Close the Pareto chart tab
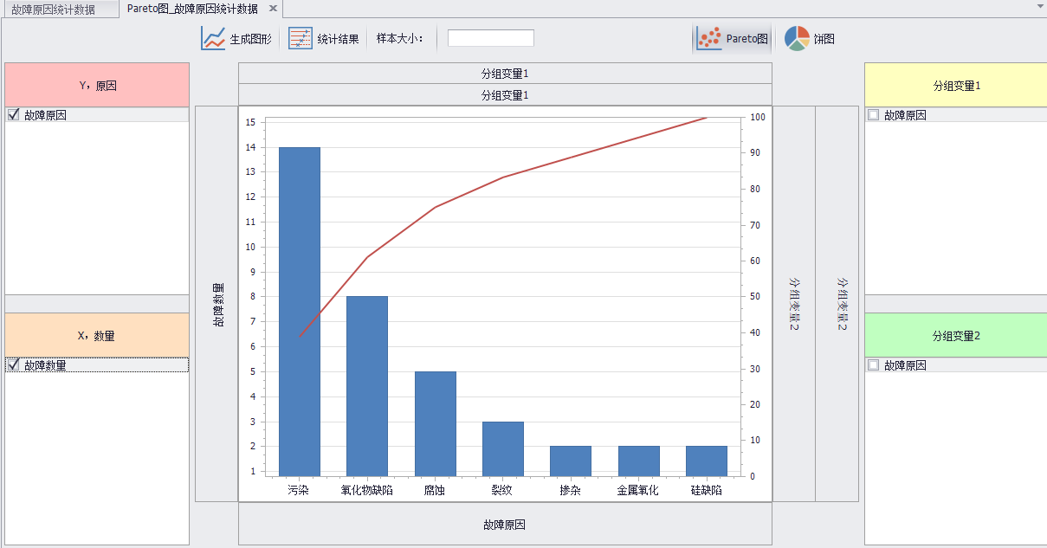1047x548 pixels. tap(271, 8)
